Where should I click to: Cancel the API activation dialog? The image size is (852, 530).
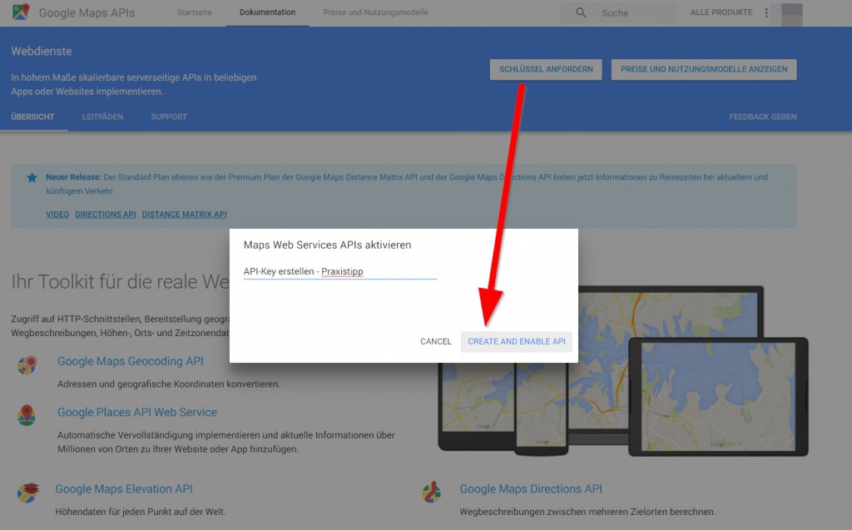(435, 341)
